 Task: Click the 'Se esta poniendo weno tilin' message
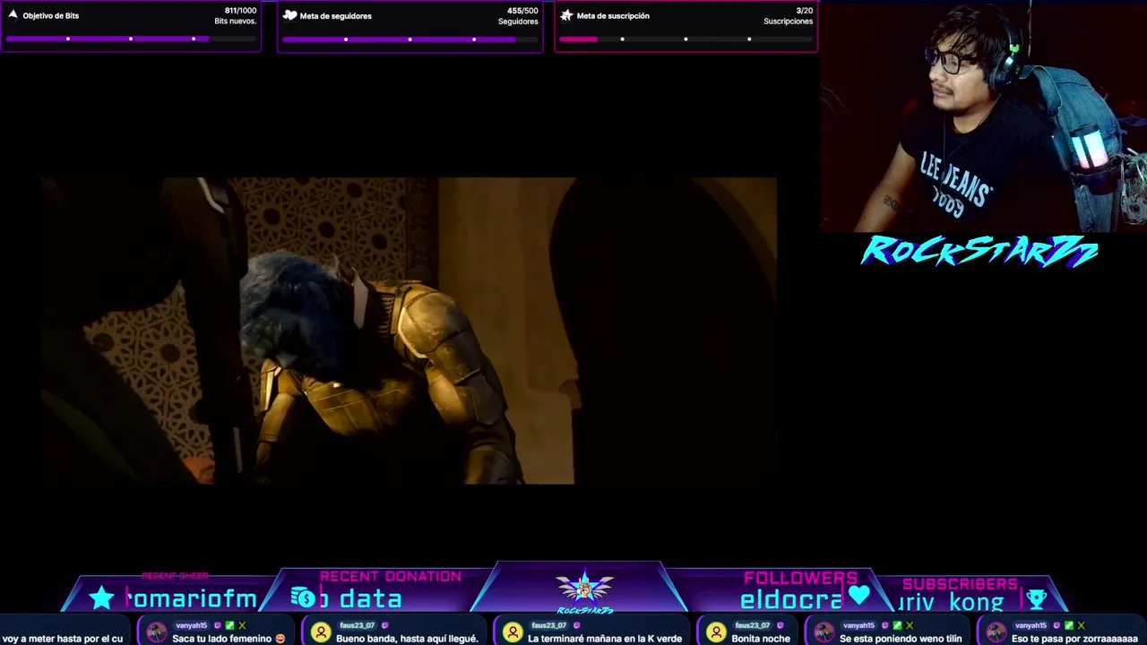tap(901, 639)
